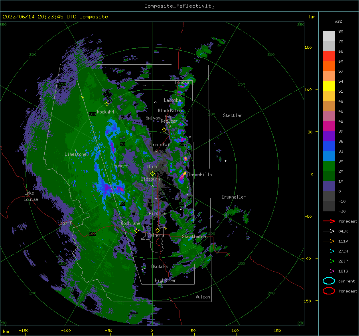Click the RedDeer city label
The width and height of the screenshot is (359, 336).
pos(169,121)
